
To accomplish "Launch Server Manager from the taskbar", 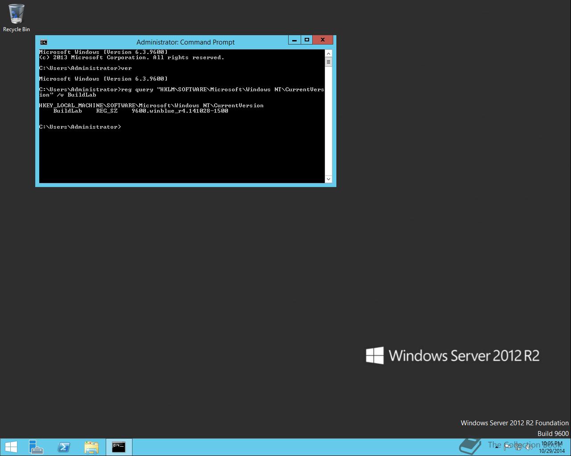I will click(x=36, y=447).
